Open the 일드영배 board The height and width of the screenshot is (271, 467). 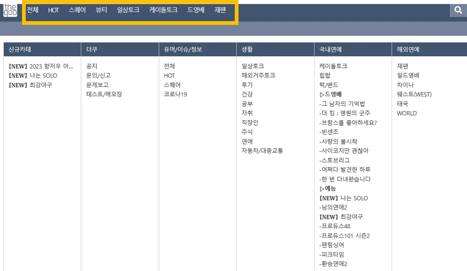408,75
